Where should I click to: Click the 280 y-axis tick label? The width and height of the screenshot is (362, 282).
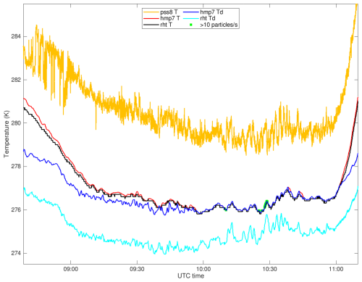point(16,123)
